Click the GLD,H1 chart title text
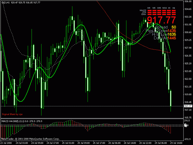Screen dimensions: 193x145 pos(6,2)
